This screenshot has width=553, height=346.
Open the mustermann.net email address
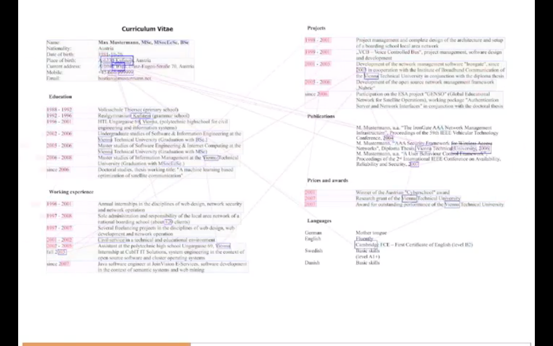tap(124, 78)
